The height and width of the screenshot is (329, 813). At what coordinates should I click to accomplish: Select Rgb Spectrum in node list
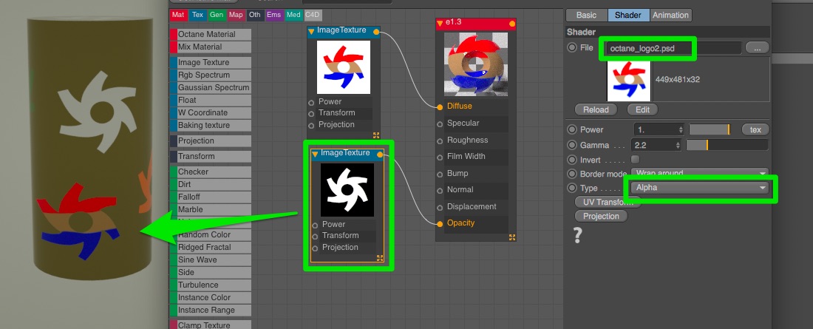click(x=211, y=75)
